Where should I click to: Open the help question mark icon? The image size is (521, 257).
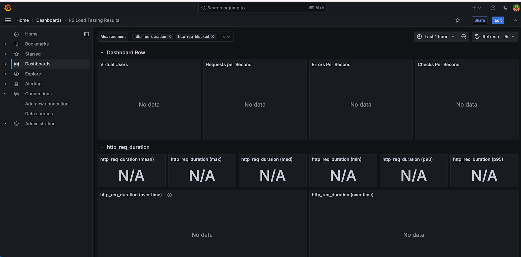(493, 8)
